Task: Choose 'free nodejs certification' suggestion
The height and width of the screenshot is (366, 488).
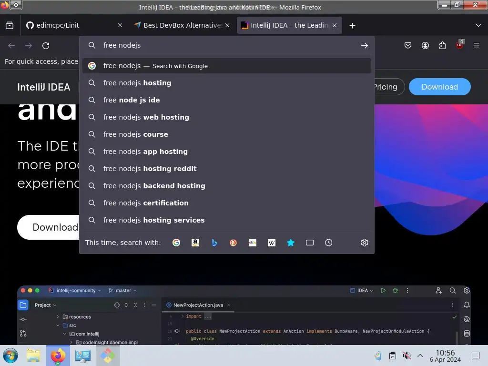Action: 226,203
